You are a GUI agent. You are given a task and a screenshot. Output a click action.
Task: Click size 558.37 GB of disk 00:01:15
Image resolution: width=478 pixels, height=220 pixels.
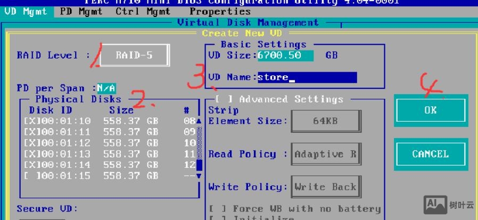[130, 176]
